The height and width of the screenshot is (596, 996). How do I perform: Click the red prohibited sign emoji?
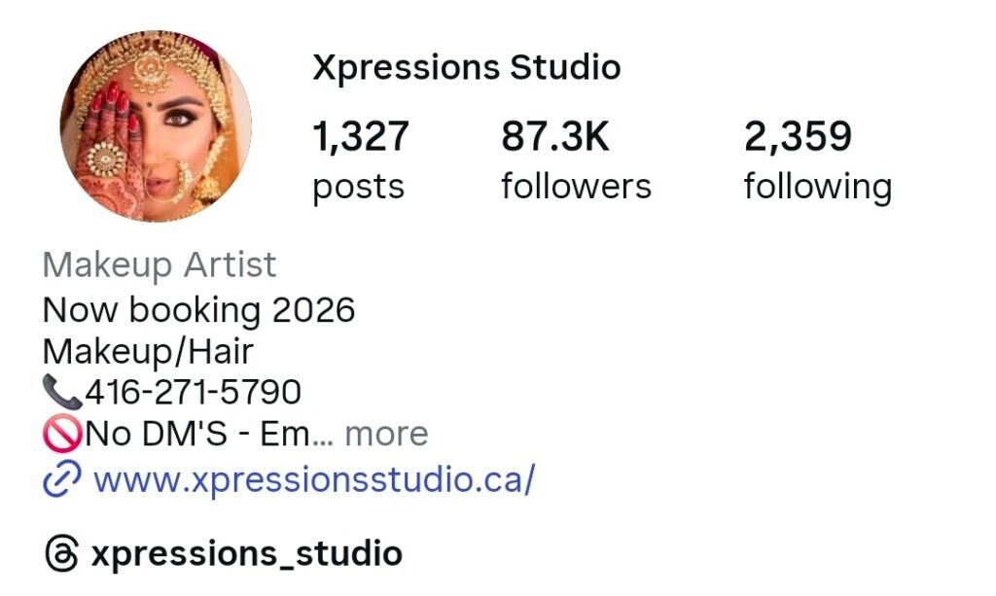62,434
